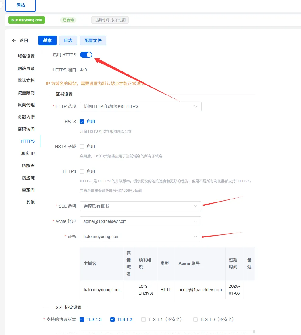The width and height of the screenshot is (301, 335).
Task: Click the 2026-01-08 expiry cell
Action: coord(234,289)
